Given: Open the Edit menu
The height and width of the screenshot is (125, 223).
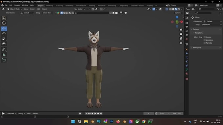Looking at the screenshot, I should pyautogui.click(x=11, y=5).
